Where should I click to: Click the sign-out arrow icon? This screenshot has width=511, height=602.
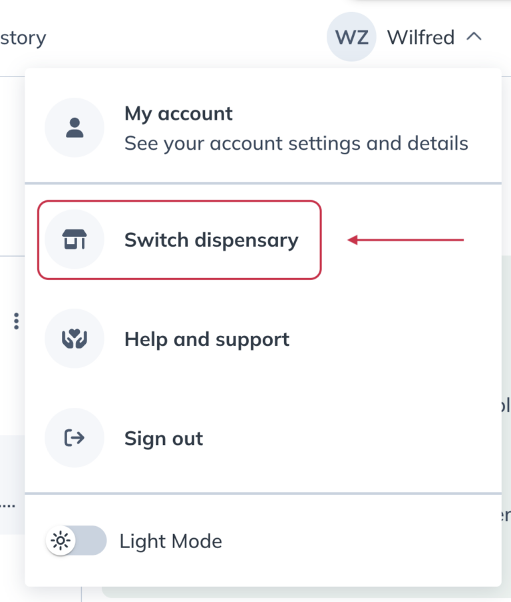(x=74, y=438)
